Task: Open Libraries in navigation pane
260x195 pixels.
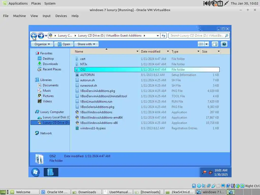Action: [46, 80]
